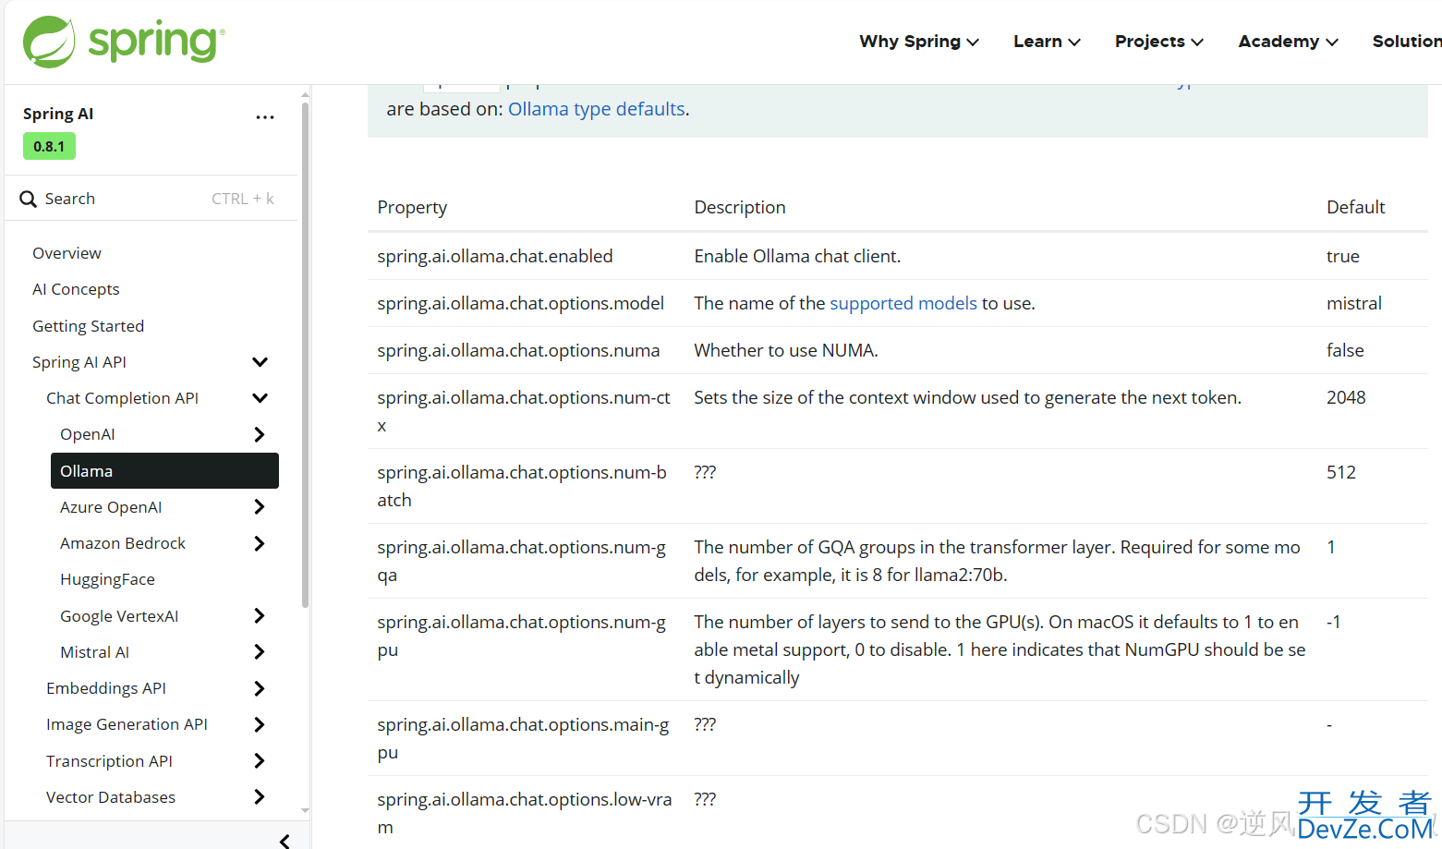
Task: Open the 0.8.1 version badge
Action: [49, 146]
